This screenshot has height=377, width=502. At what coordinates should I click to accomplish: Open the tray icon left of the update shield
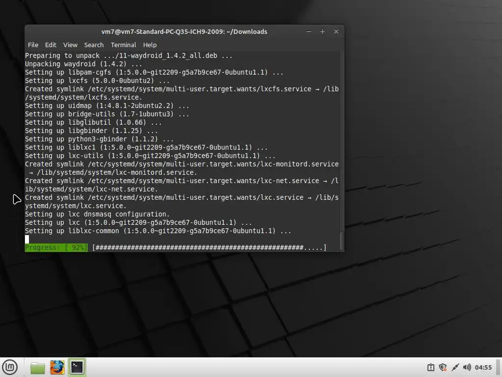pyautogui.click(x=431, y=367)
